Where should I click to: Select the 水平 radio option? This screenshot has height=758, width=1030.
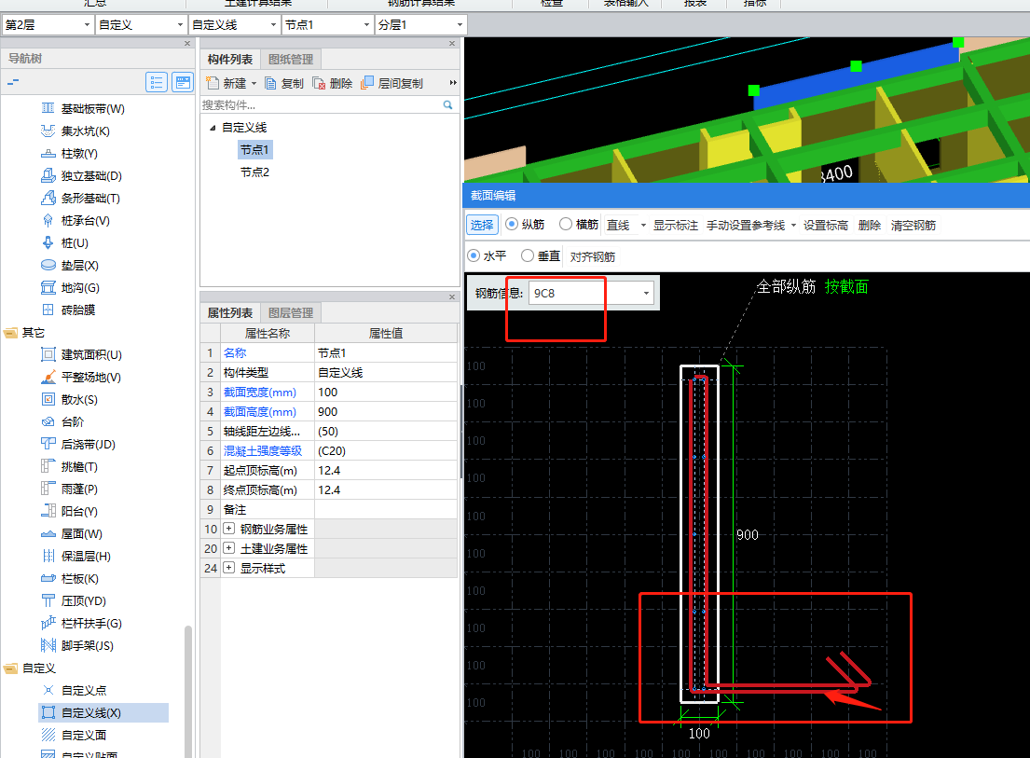[x=473, y=255]
